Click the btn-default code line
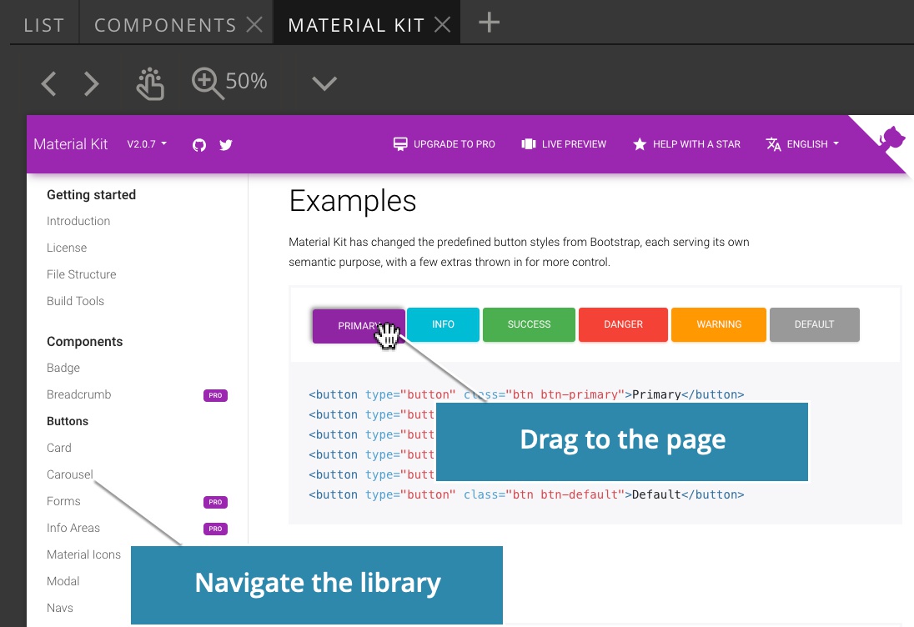Screen dimensions: 914x627 point(526,494)
